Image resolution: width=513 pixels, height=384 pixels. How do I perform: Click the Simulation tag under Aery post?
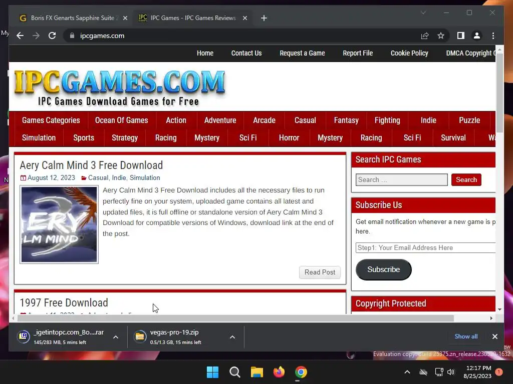(145, 178)
